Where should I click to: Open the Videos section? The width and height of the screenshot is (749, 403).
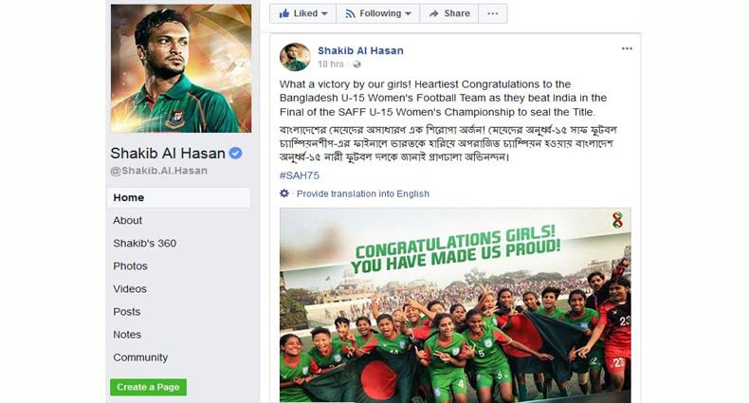click(x=130, y=288)
